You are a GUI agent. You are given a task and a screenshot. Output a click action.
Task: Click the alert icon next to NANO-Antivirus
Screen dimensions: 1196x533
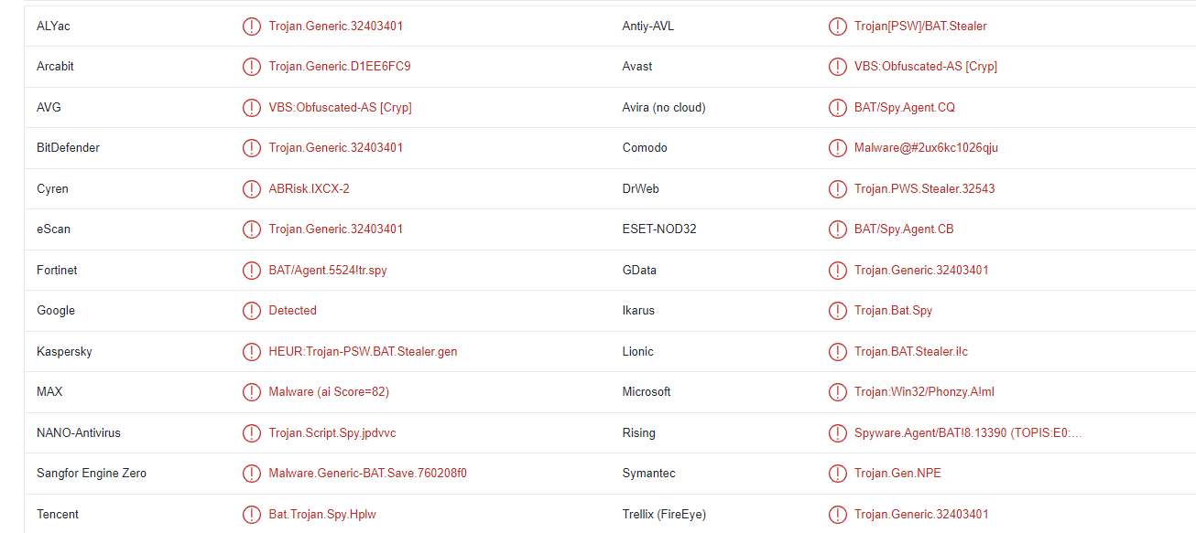tap(252, 432)
